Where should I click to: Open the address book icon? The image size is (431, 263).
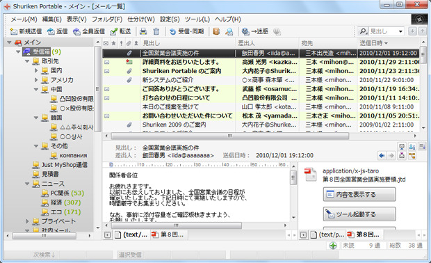tap(216, 31)
